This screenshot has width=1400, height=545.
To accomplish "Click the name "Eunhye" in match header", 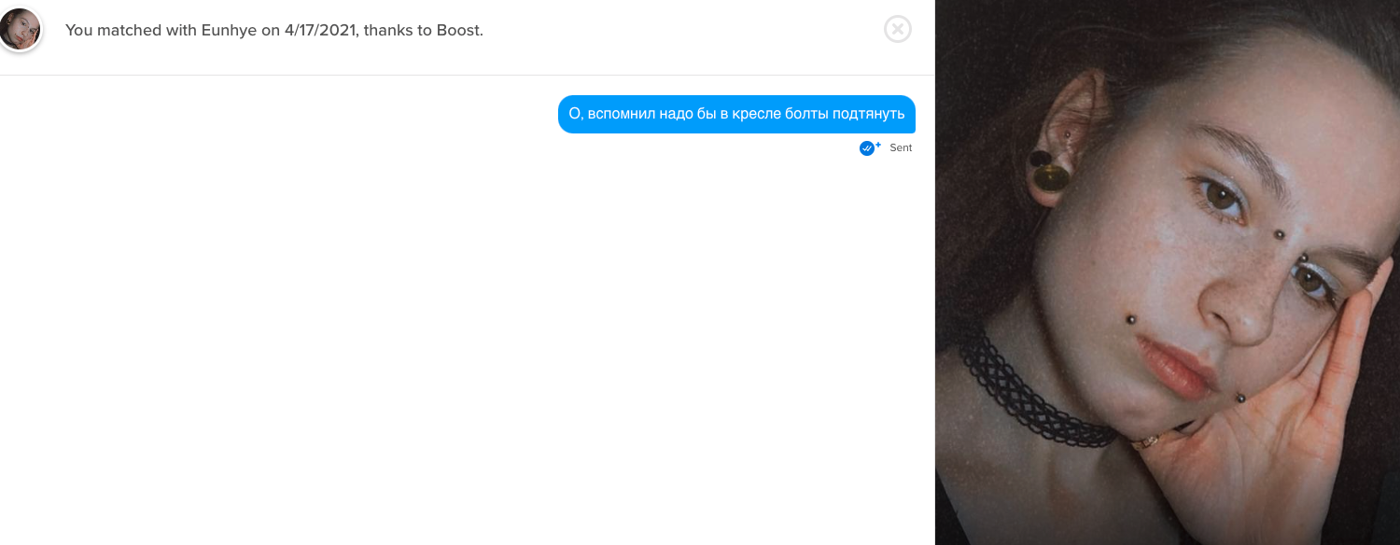I will pos(230,30).
